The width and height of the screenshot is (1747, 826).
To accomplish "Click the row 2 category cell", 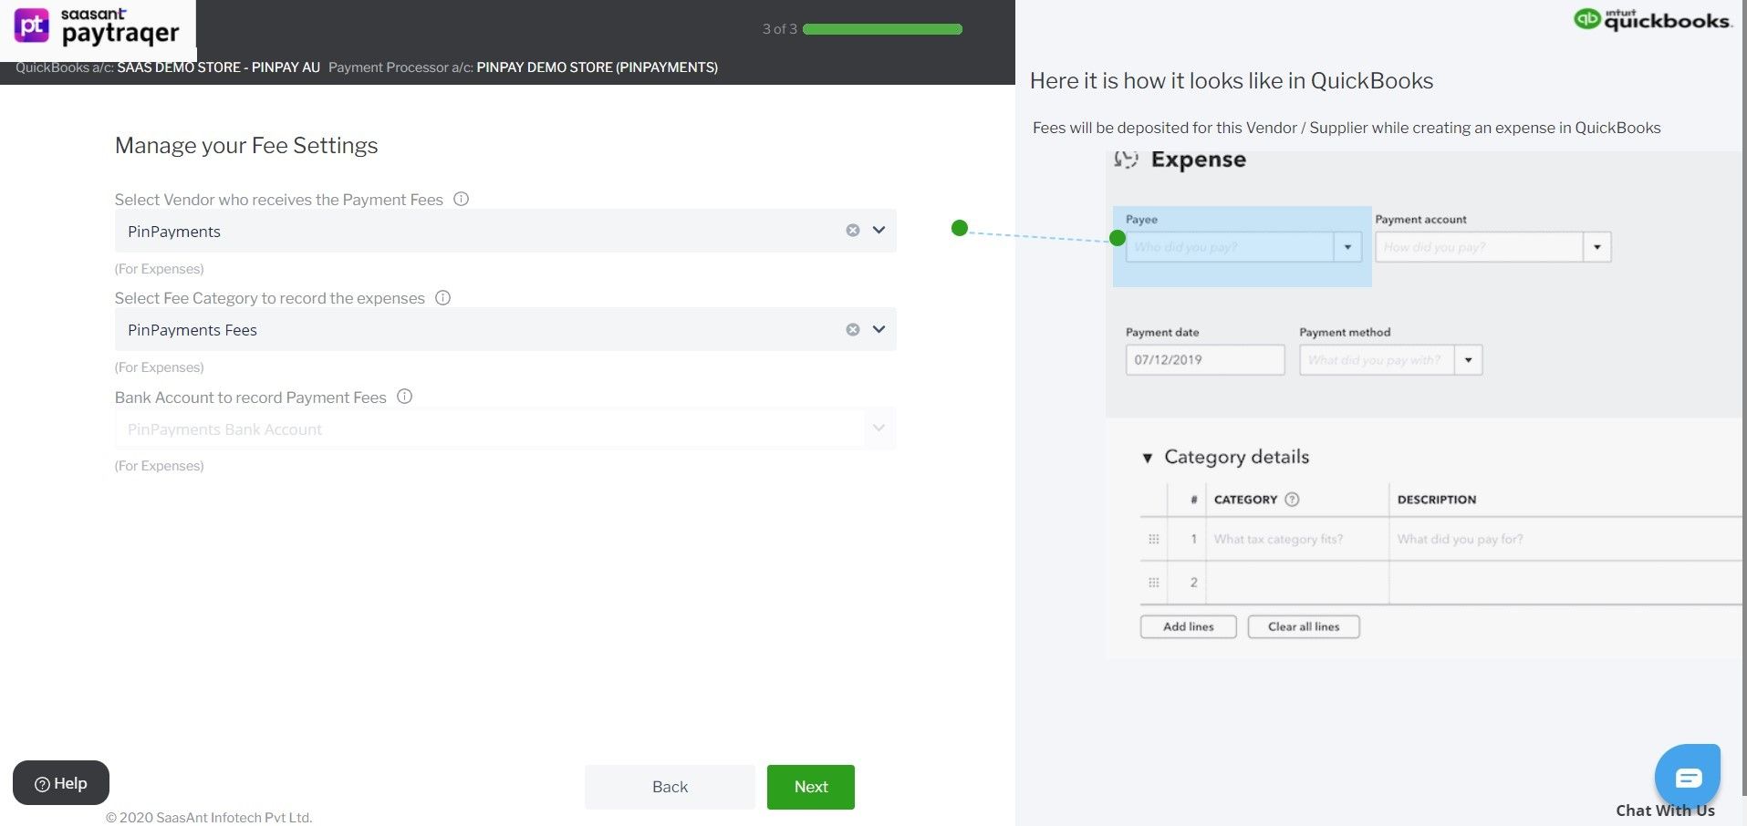I will tap(1297, 583).
